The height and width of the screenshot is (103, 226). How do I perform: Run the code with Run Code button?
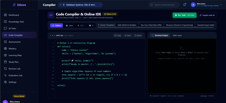(x=185, y=15)
